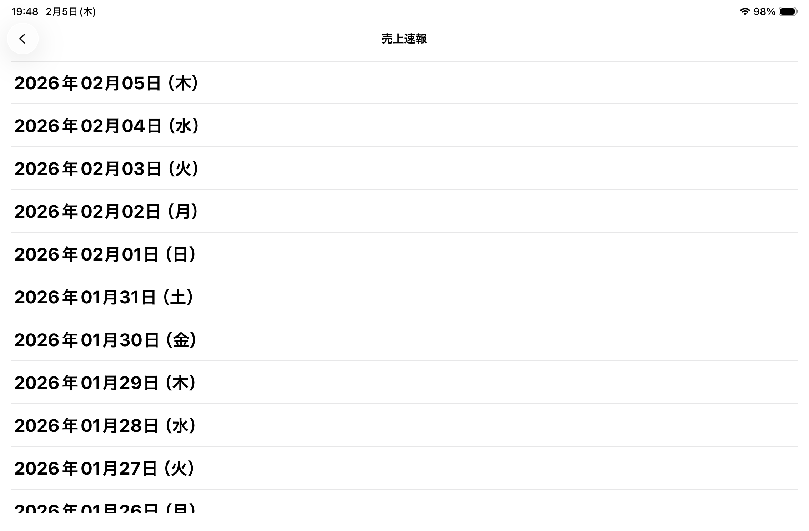
Task: Tap the weekday (土) in the 01月31日 row
Action: coord(178,297)
